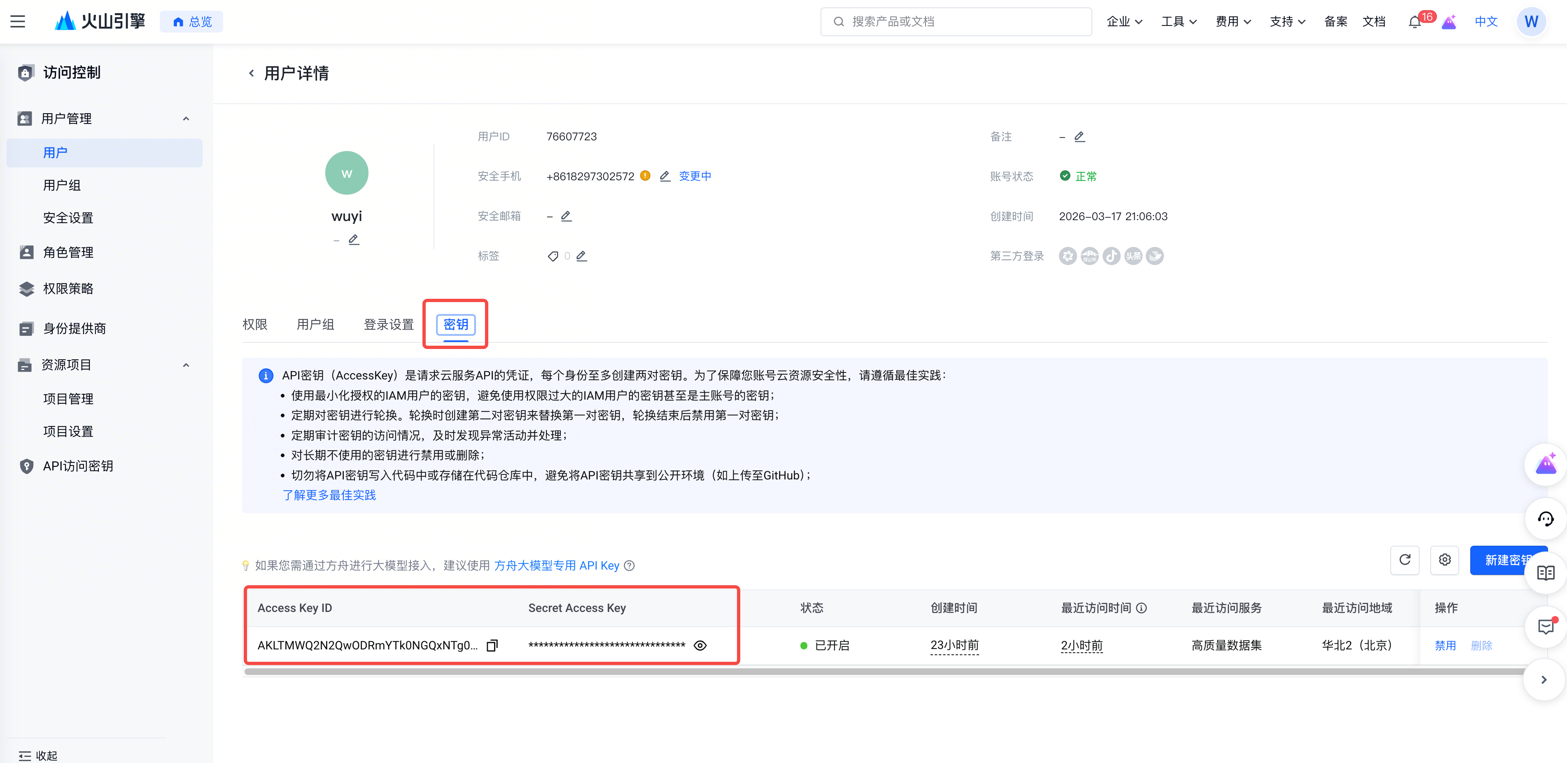1567x763 pixels.
Task: Collapse the sidebar with 收起
Action: 38,755
